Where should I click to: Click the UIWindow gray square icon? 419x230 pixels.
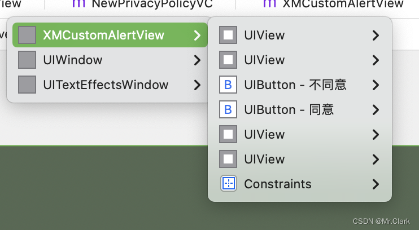pyautogui.click(x=27, y=60)
